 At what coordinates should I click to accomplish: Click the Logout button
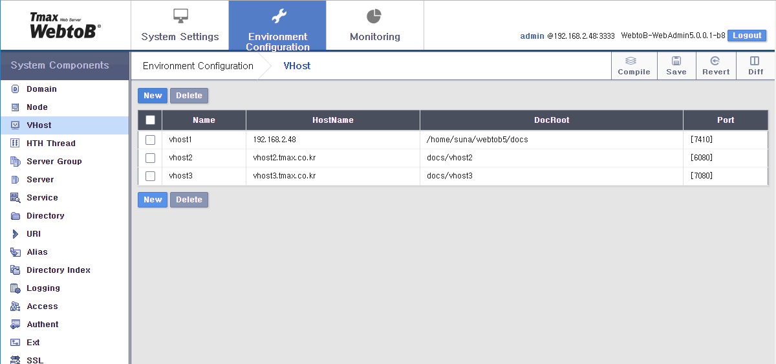click(x=747, y=36)
